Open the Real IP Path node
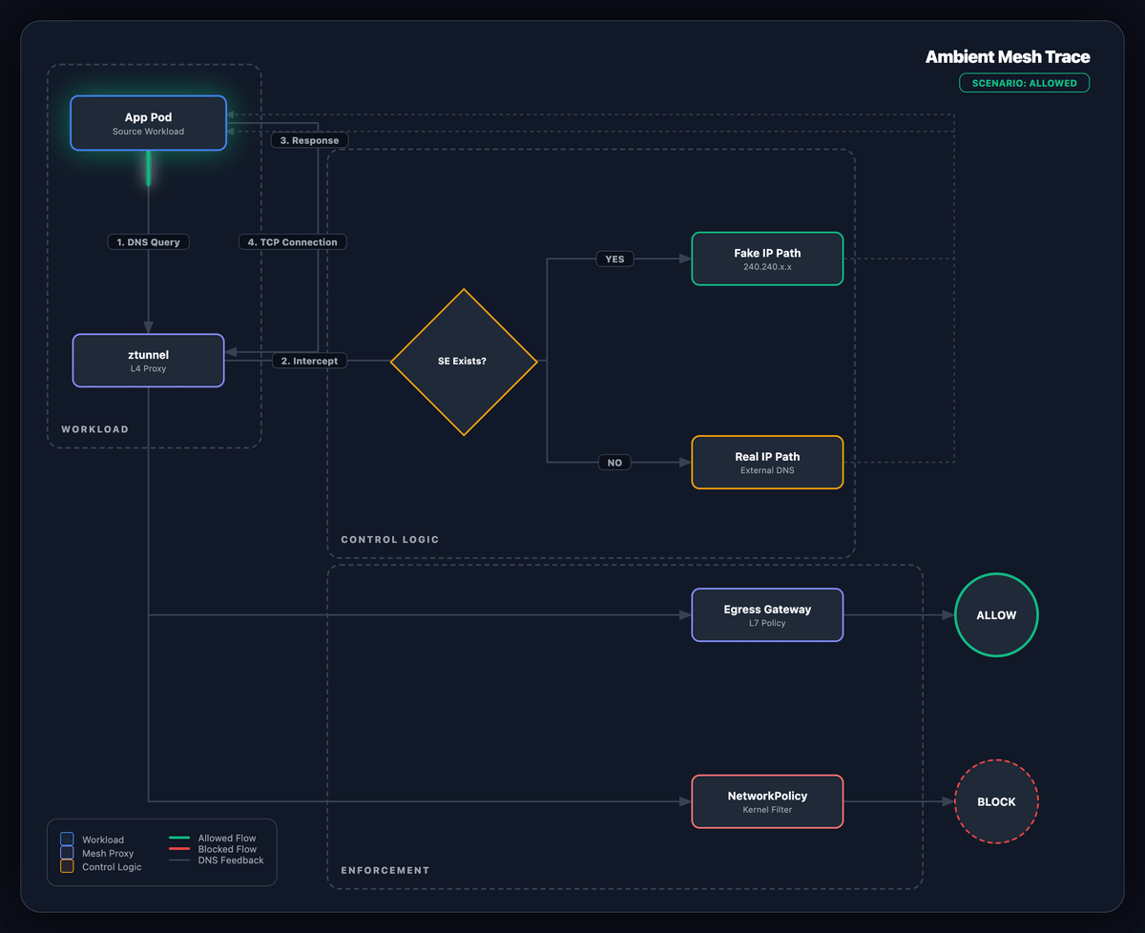The width and height of the screenshot is (1145, 933). pos(767,463)
